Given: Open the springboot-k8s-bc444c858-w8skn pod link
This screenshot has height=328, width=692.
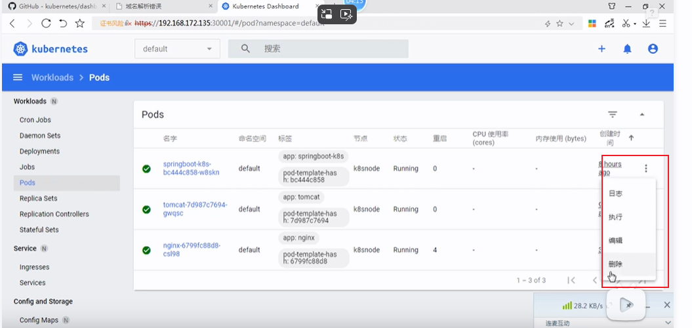Looking at the screenshot, I should 191,168.
